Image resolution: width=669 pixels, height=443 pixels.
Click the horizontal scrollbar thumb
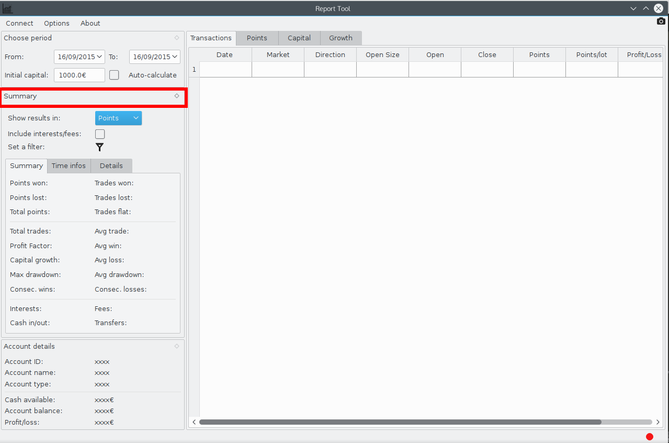pos(400,422)
